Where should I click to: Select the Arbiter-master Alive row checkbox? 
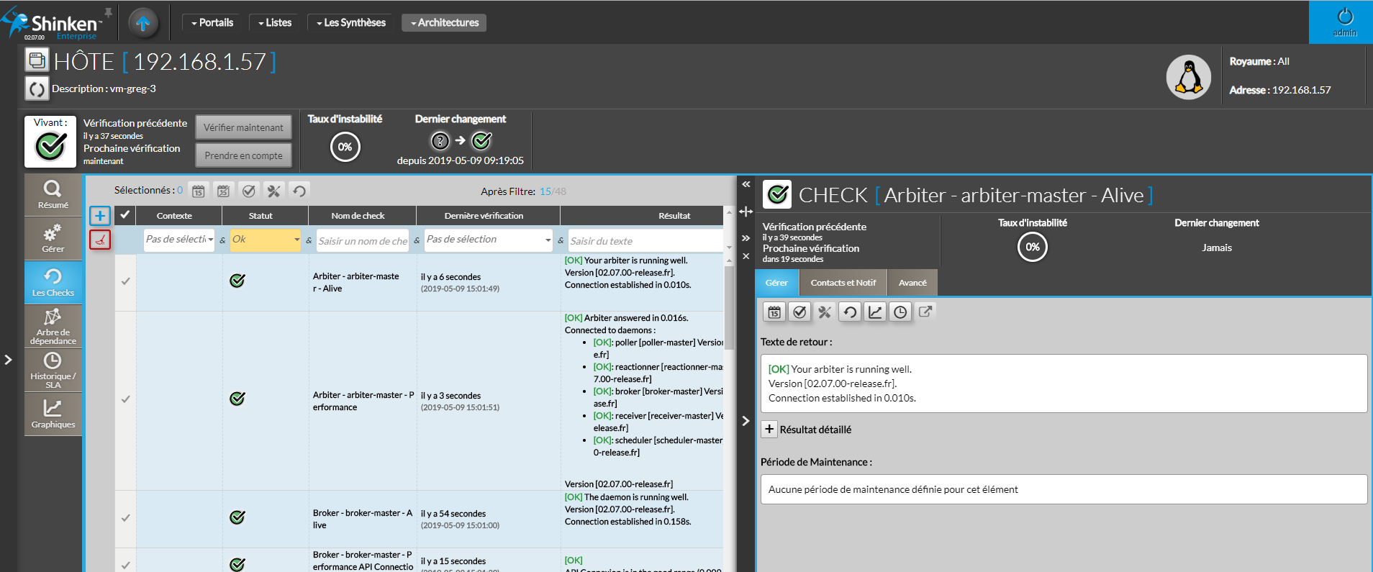pos(126,281)
